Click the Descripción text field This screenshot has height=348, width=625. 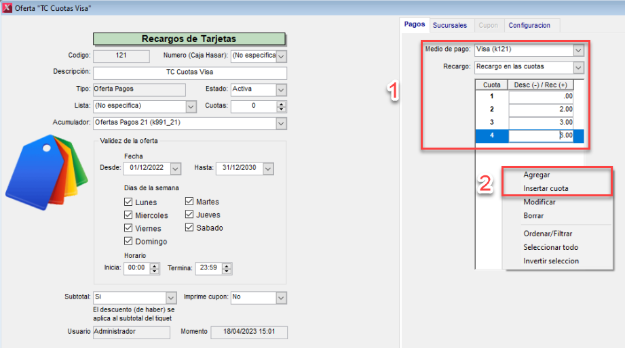190,72
